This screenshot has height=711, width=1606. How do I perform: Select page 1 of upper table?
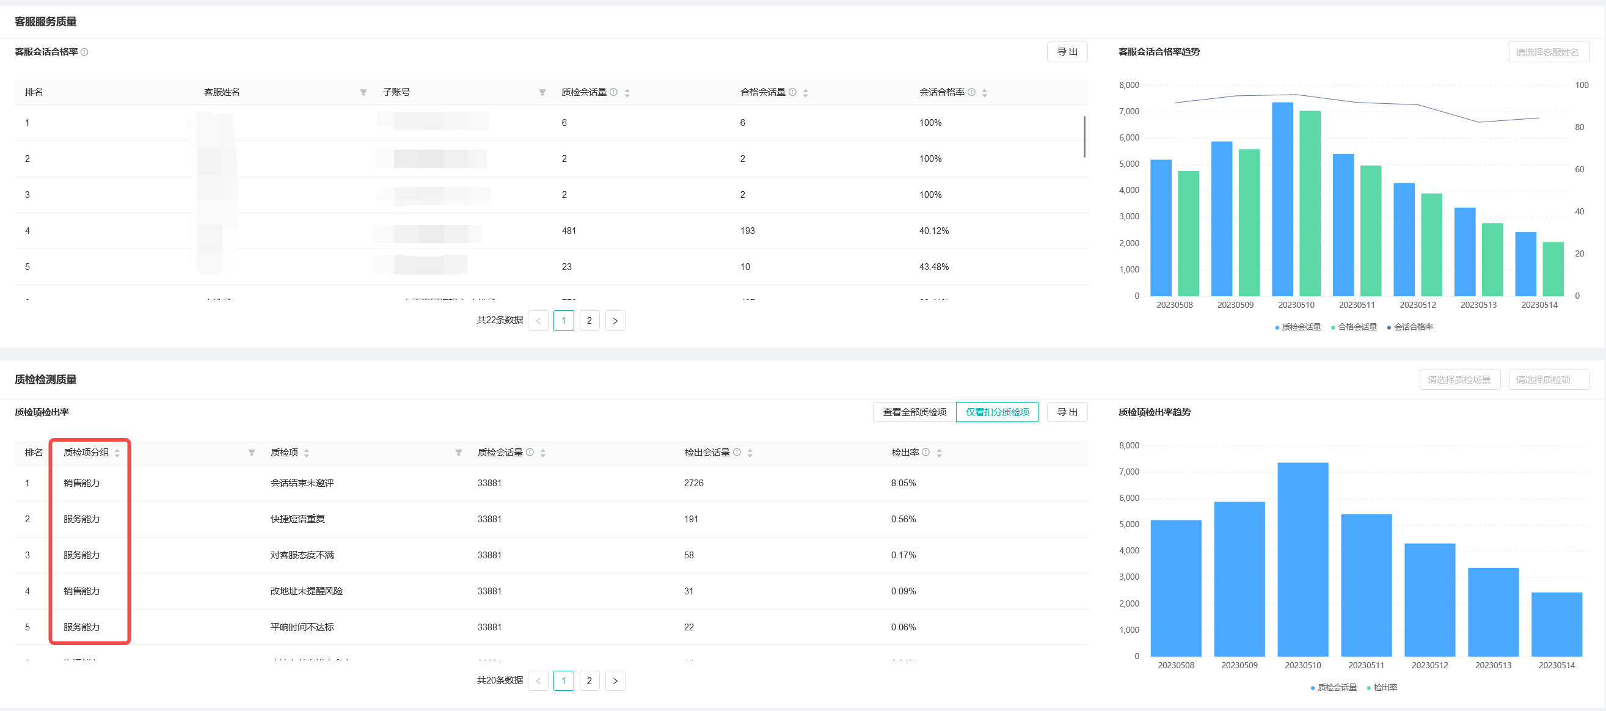[x=564, y=321]
